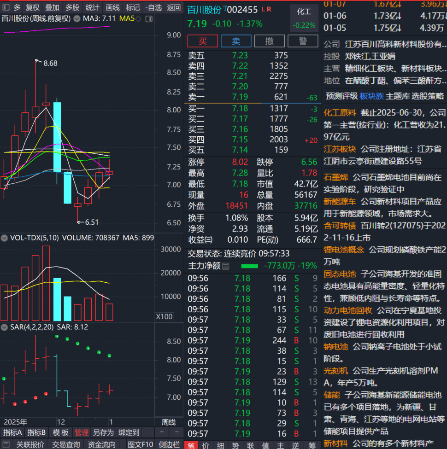Image resolution: width=447 pixels, height=449 pixels.
Task: Click 另存为 save-as button
Action: pos(103,432)
